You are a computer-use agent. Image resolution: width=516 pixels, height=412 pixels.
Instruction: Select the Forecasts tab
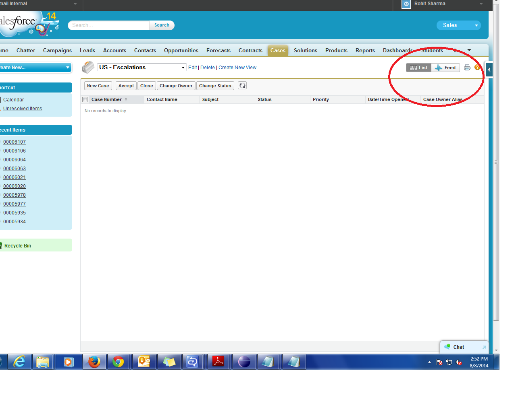(x=218, y=51)
